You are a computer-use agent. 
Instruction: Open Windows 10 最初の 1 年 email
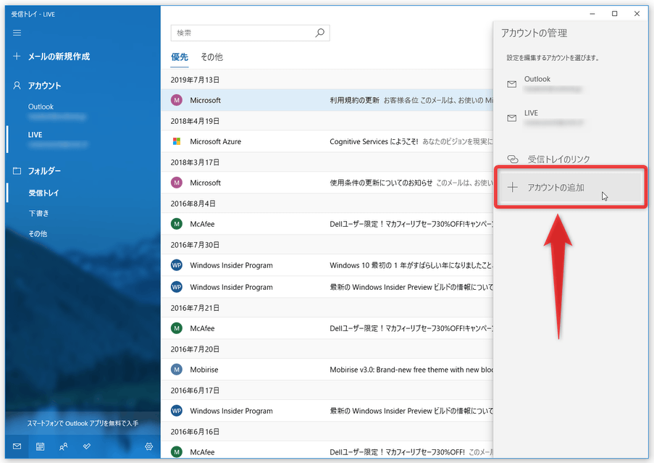click(x=327, y=265)
